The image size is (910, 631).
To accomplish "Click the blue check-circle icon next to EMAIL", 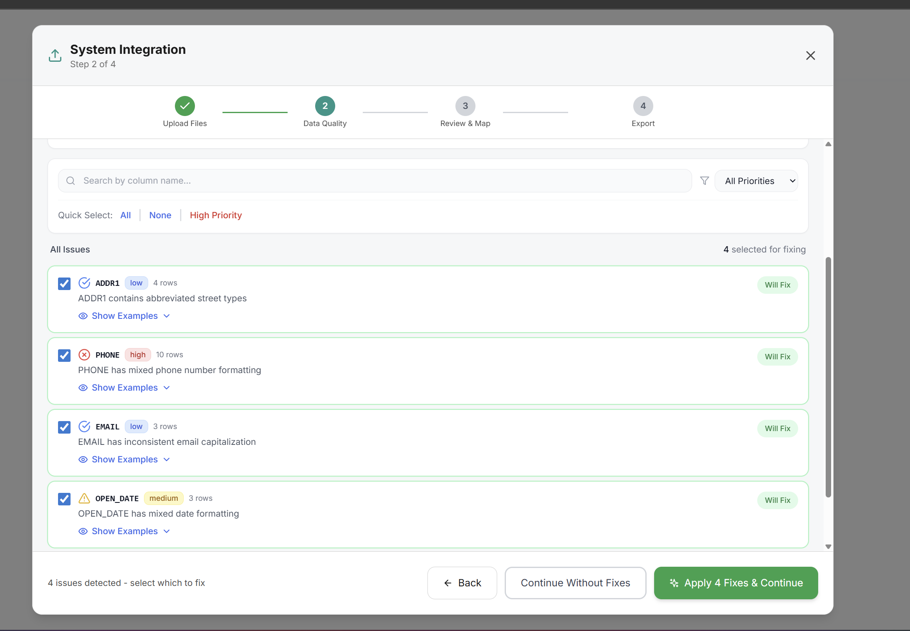I will (84, 427).
